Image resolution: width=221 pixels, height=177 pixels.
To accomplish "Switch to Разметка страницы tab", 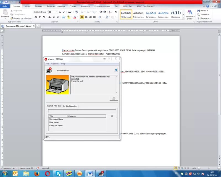I will (56, 6).
